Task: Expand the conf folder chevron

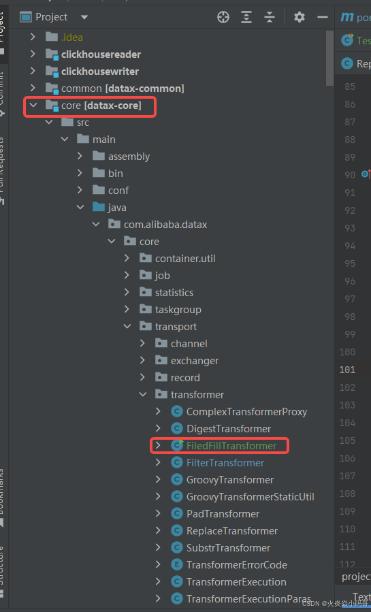Action: pyautogui.click(x=80, y=190)
